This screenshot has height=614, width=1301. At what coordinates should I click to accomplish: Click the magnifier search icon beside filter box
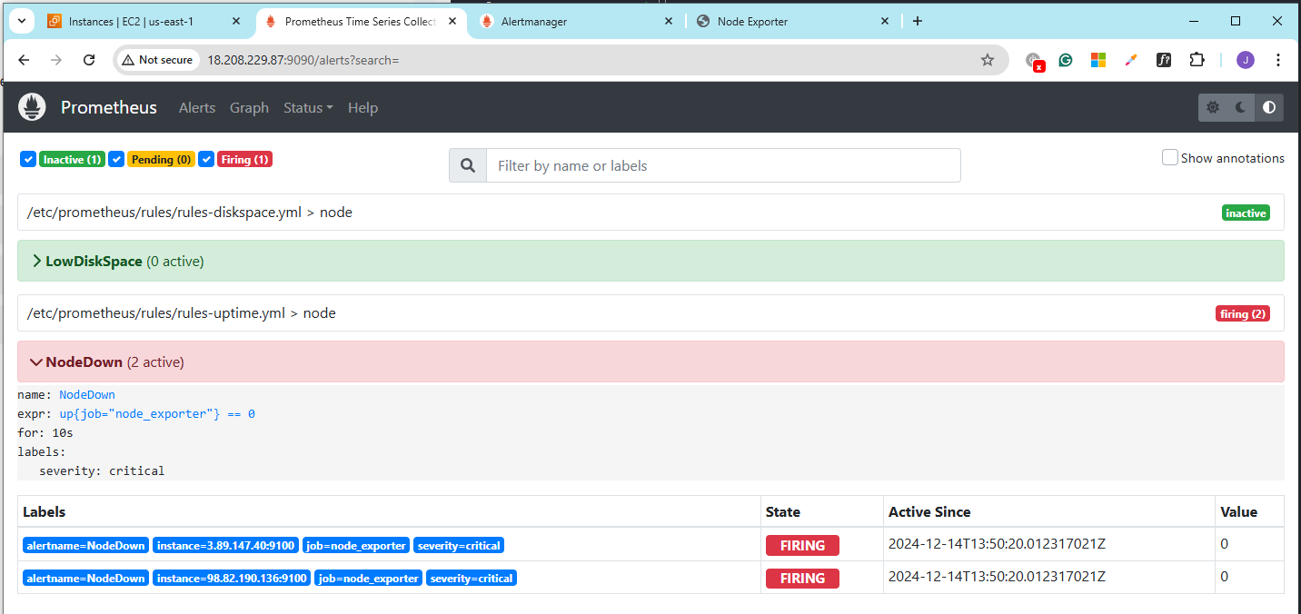tap(468, 165)
